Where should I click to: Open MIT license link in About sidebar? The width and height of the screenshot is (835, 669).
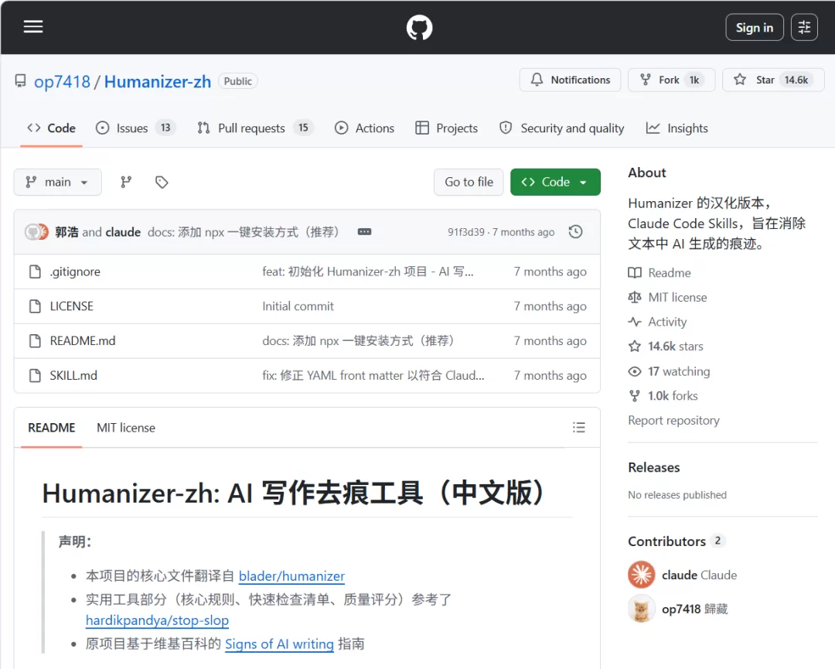(668, 297)
